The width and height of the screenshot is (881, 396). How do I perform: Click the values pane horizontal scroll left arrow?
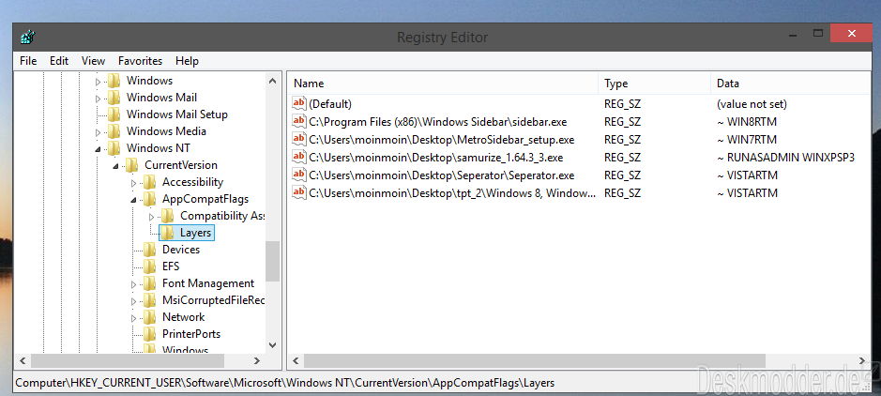[x=296, y=360]
